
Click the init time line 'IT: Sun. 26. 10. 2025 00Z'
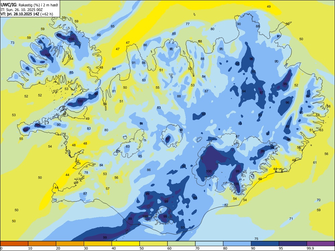click(x=21, y=10)
